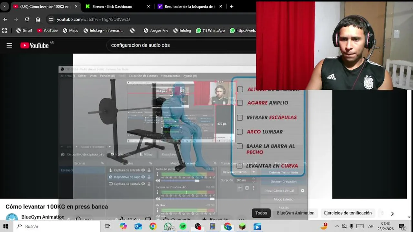Open virtual camera settings gear in OBS
Image resolution: width=413 pixels, height=232 pixels.
pyautogui.click(x=303, y=191)
